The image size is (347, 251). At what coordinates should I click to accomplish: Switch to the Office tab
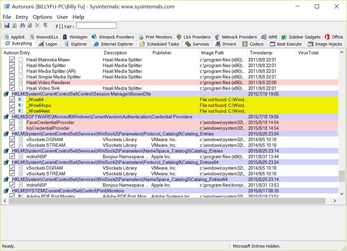(x=334, y=37)
